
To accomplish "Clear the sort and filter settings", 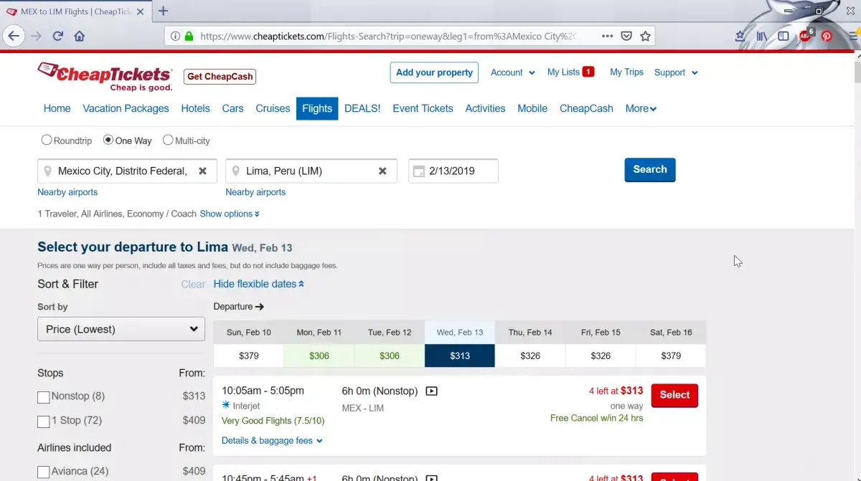I will pyautogui.click(x=193, y=285).
